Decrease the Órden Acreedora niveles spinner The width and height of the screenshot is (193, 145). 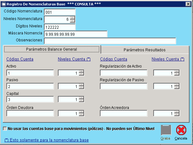pyautogui.click(x=177, y=115)
